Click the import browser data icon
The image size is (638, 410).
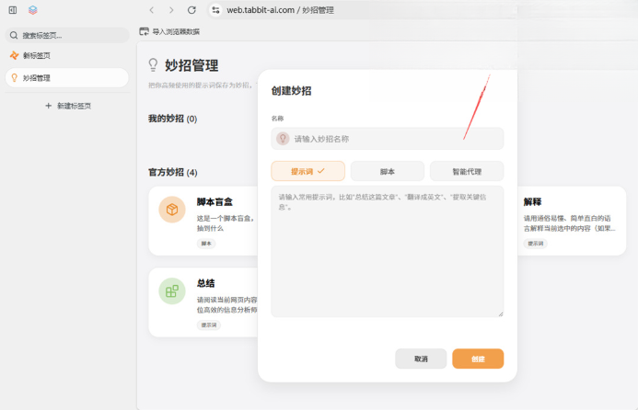pyautogui.click(x=144, y=31)
